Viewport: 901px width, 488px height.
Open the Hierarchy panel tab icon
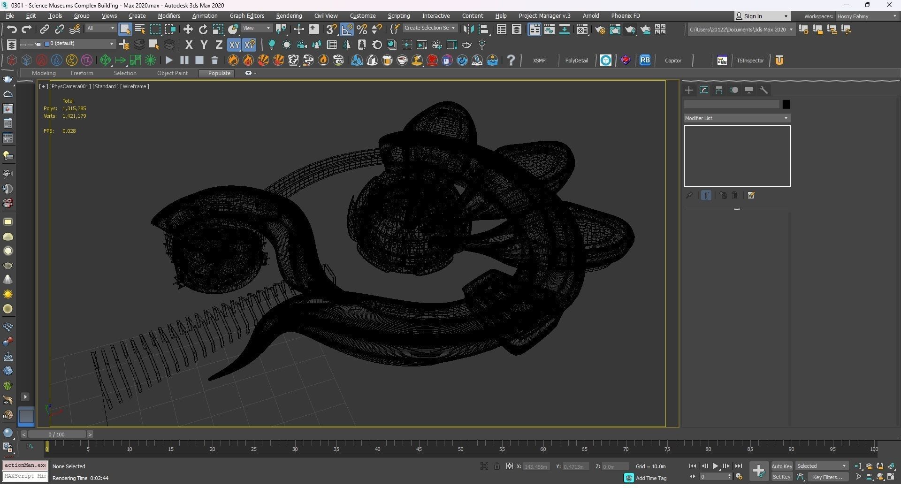point(718,90)
